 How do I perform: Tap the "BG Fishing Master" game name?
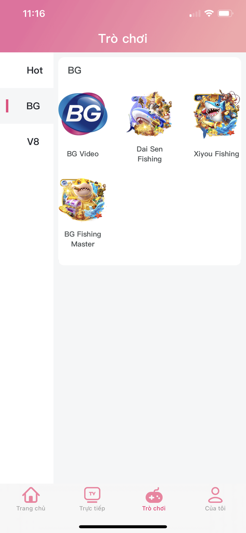83,239
